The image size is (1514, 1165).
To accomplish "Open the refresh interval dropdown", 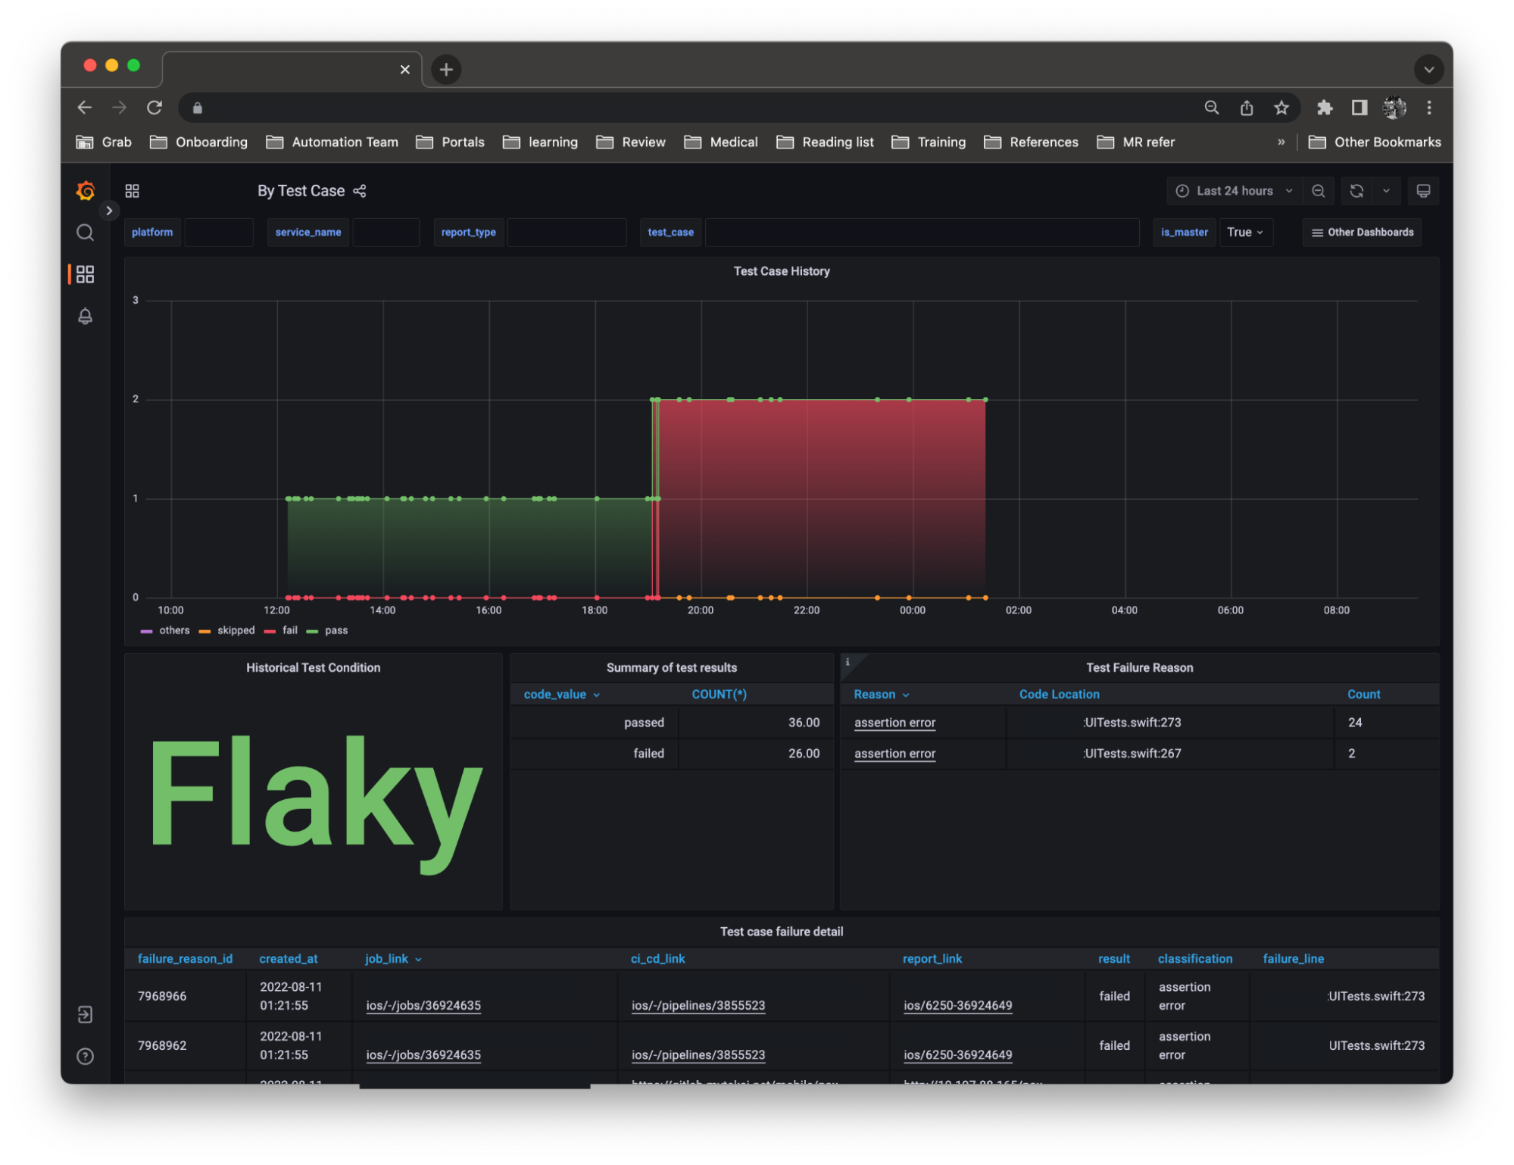I will click(1386, 191).
